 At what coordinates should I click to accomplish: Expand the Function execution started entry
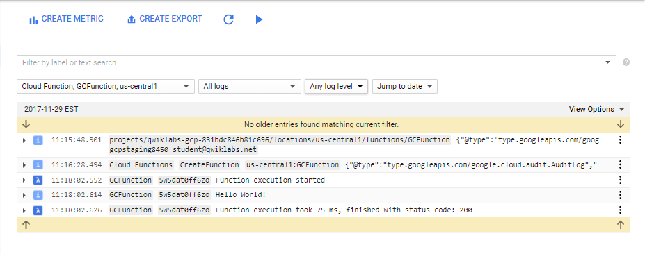[24, 180]
